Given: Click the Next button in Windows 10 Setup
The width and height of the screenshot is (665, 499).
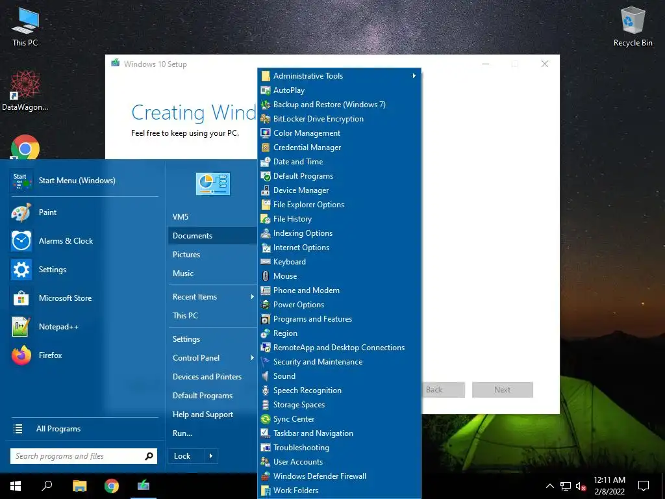Looking at the screenshot, I should point(503,390).
